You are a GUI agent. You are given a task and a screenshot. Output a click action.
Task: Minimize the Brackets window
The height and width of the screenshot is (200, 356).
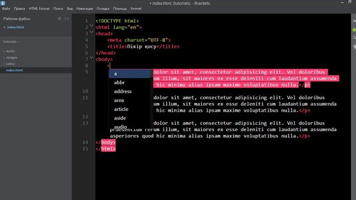tap(343, 2)
